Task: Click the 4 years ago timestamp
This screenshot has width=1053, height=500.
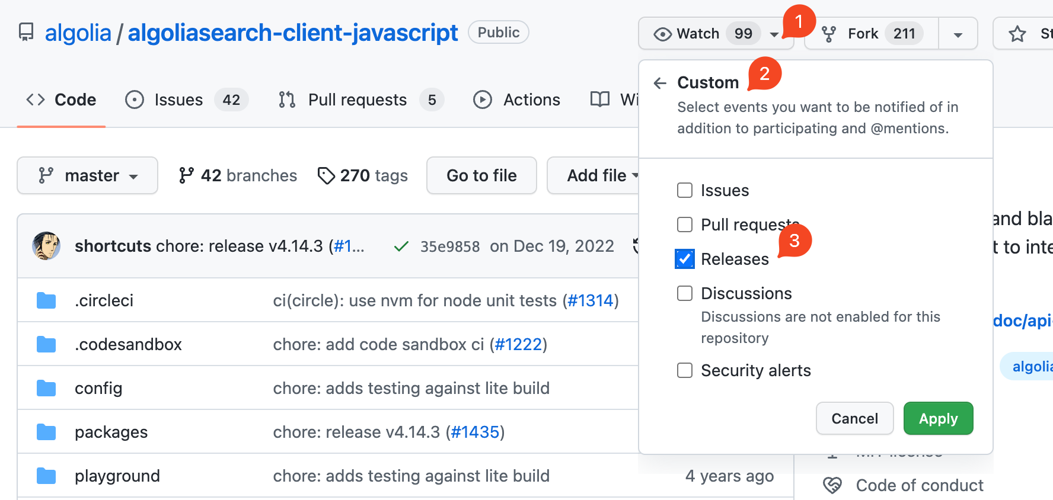Action: click(729, 476)
